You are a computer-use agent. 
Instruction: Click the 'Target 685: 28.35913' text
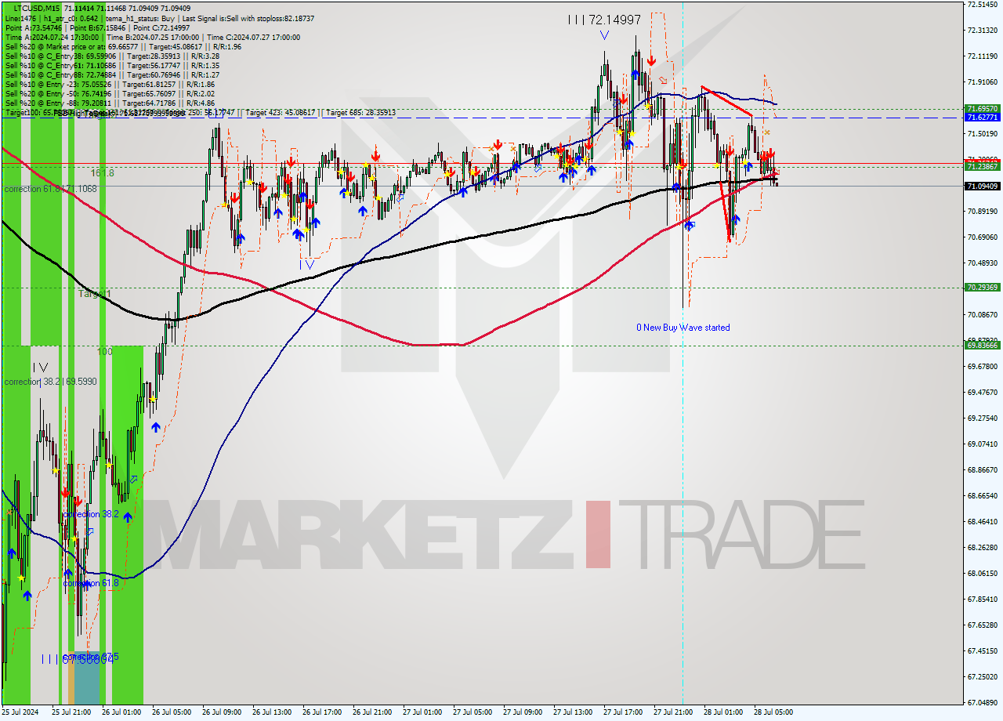360,113
